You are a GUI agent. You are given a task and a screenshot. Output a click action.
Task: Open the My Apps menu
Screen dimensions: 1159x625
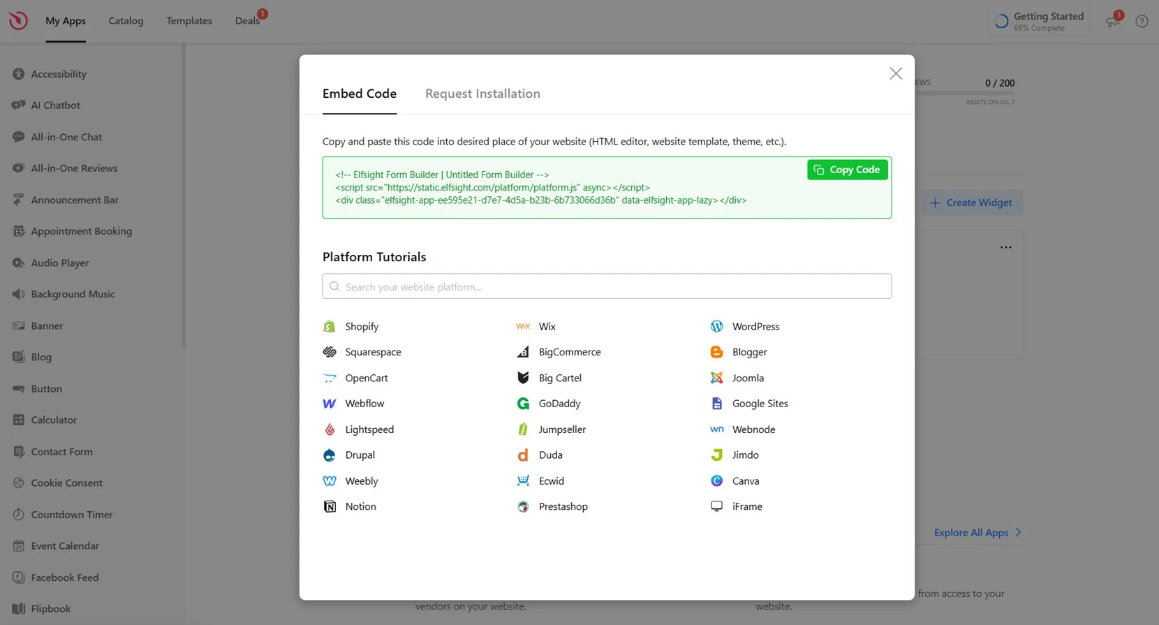coord(66,21)
